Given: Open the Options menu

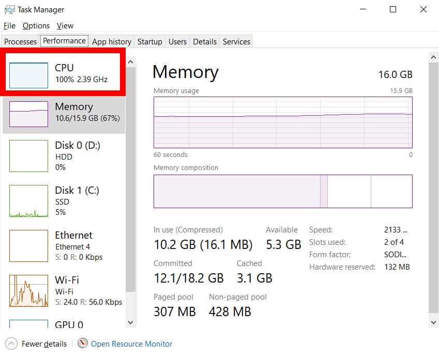Looking at the screenshot, I should click(36, 26).
